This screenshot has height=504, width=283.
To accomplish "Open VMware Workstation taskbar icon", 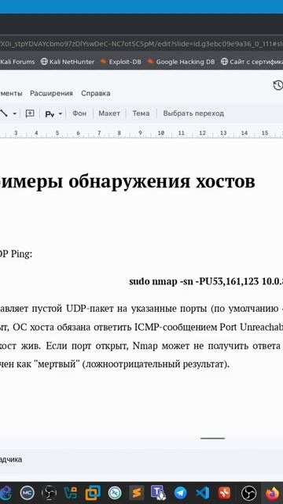I will [x=93, y=492].
